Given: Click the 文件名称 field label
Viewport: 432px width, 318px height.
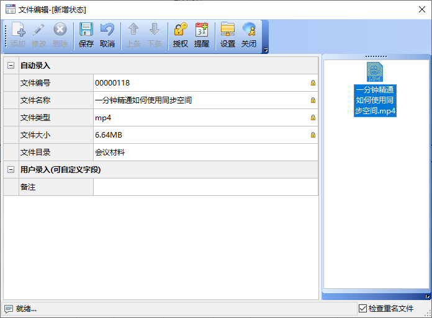Looking at the screenshot, I should pyautogui.click(x=35, y=100).
